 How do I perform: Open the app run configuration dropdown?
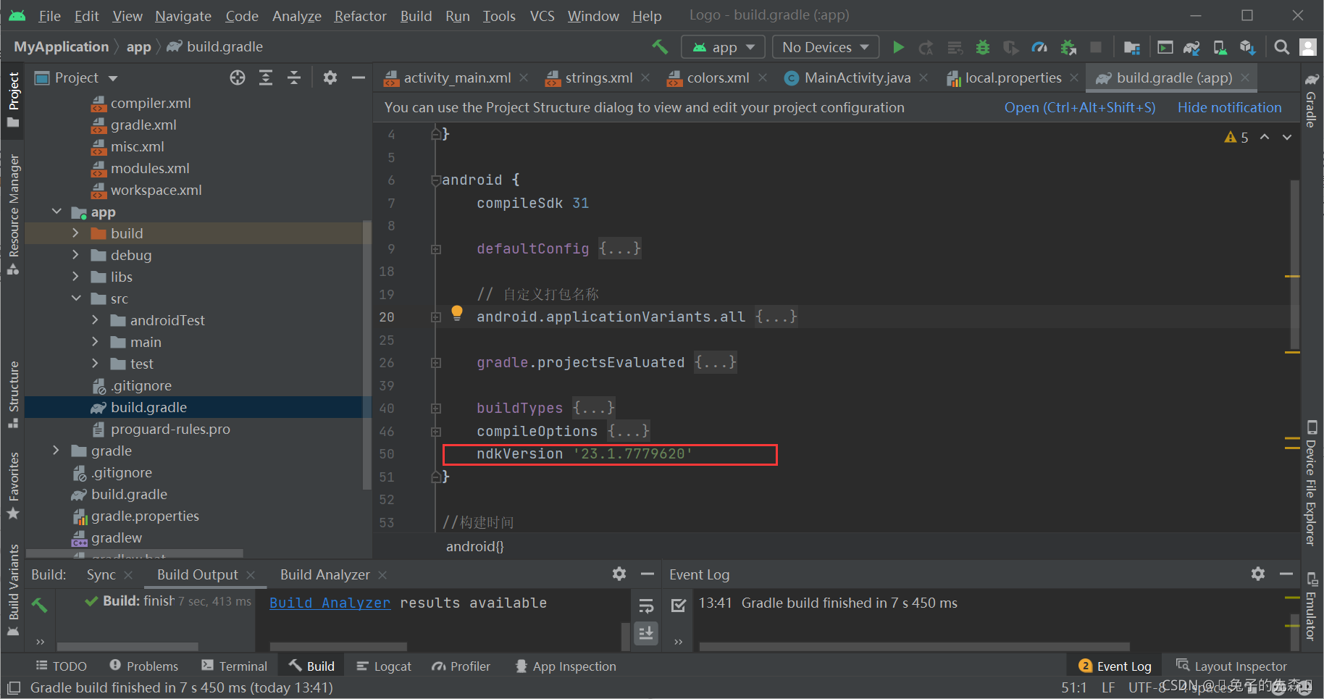coord(723,47)
